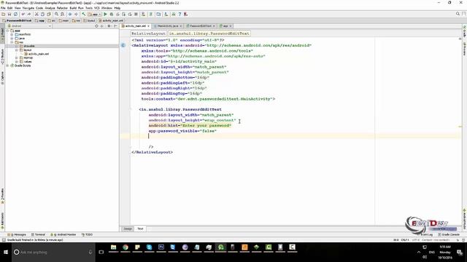Open Chrome from the taskbar
This screenshot has height=262, width=467.
click(x=126, y=247)
